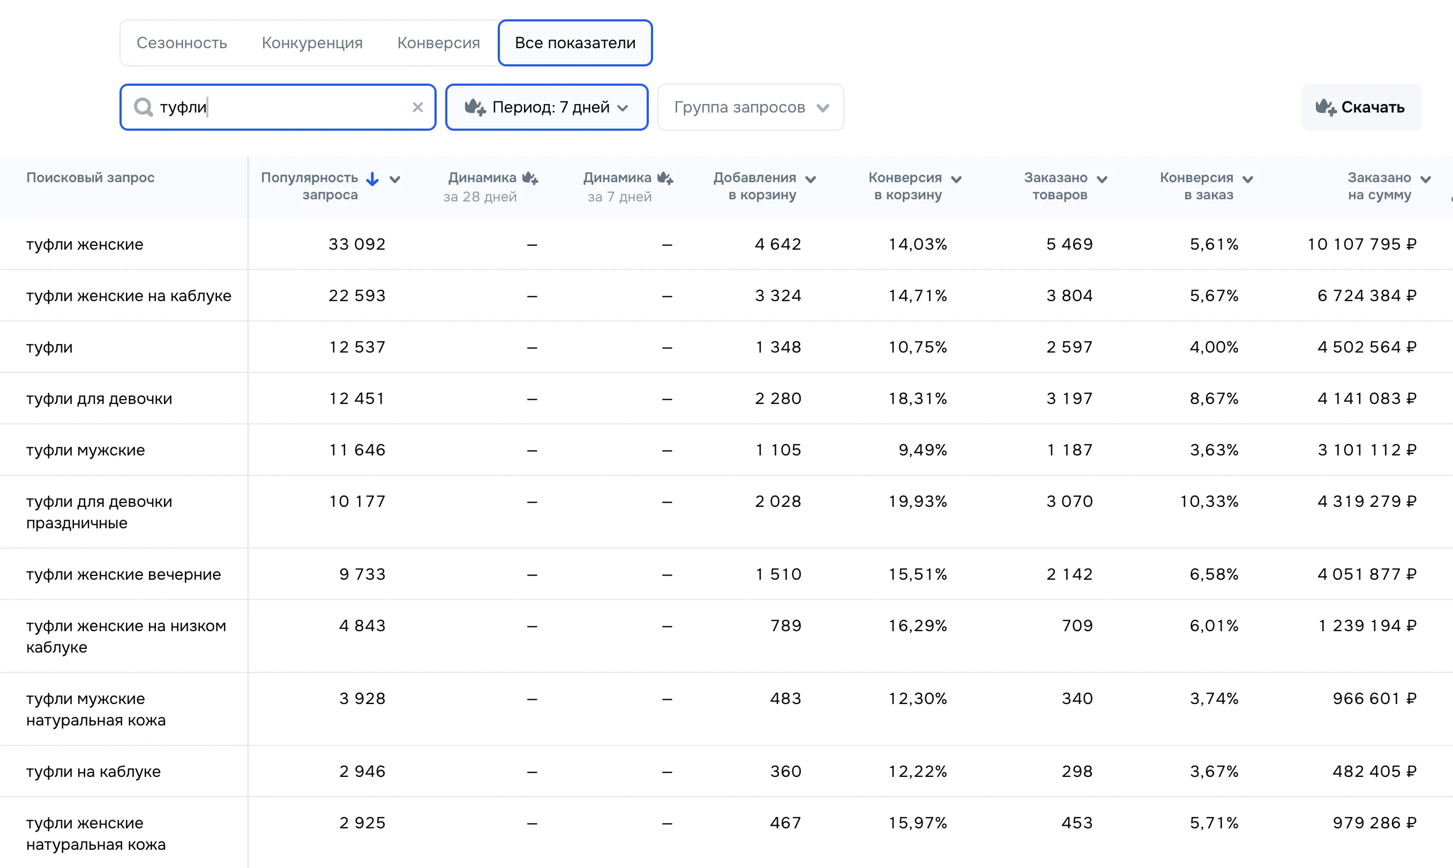
Task: Click blue sort arrow in Популярность column
Action: [x=372, y=179]
